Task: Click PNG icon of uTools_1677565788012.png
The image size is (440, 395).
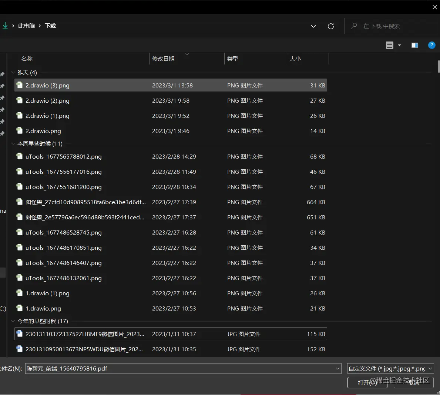Action: click(19, 156)
